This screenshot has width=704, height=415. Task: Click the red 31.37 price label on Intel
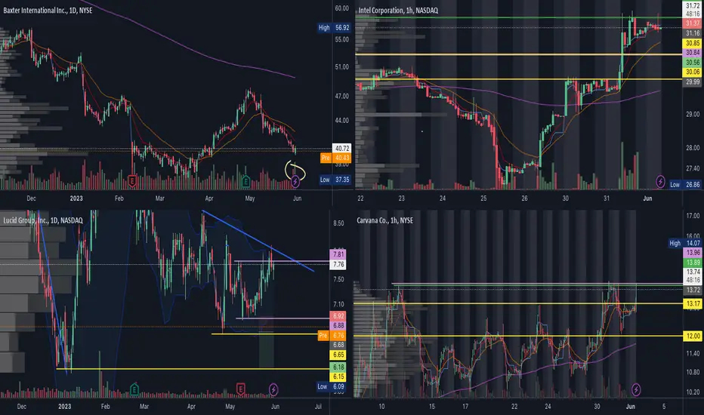tap(693, 23)
